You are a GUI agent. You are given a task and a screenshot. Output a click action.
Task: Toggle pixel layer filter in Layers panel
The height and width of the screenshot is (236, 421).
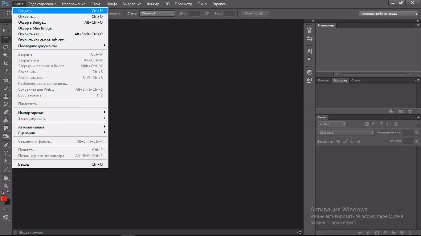(366, 124)
